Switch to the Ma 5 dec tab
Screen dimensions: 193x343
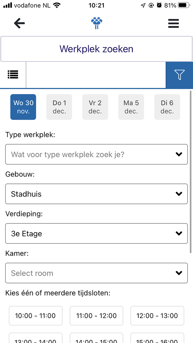click(x=131, y=107)
